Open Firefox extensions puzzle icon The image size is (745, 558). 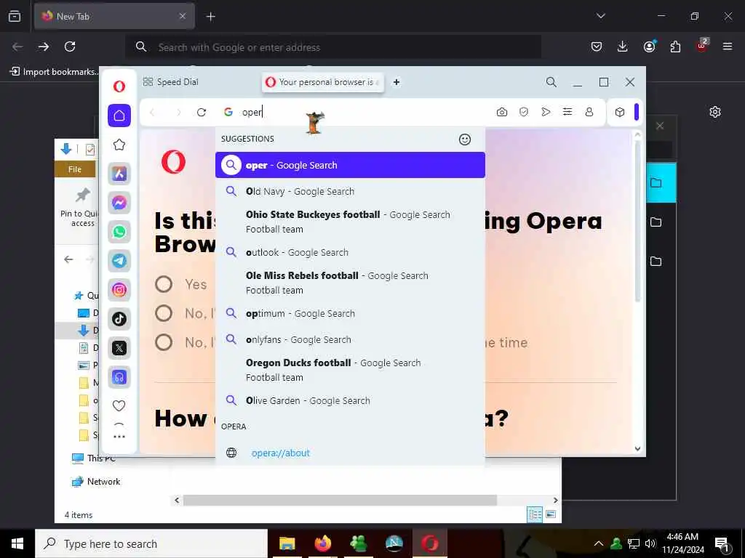(675, 46)
